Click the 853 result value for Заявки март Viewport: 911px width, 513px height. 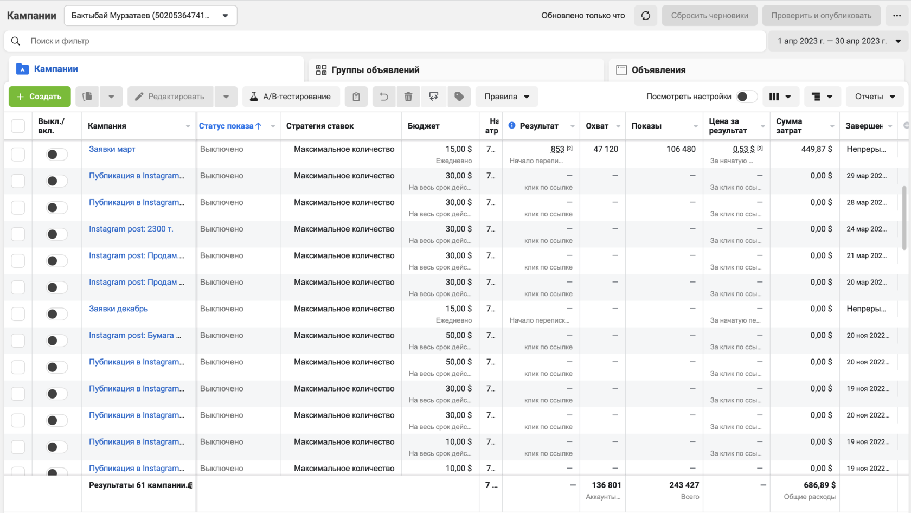click(x=557, y=149)
